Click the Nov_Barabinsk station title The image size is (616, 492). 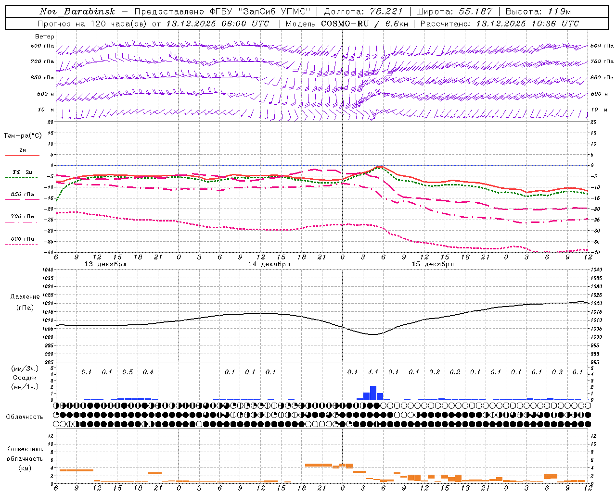[x=77, y=12]
